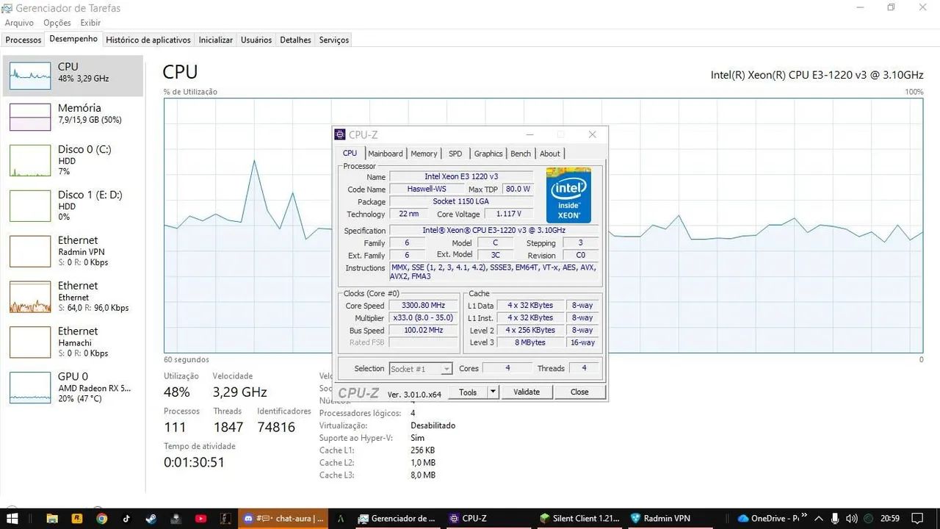Open TikTok from the taskbar

coord(126,518)
